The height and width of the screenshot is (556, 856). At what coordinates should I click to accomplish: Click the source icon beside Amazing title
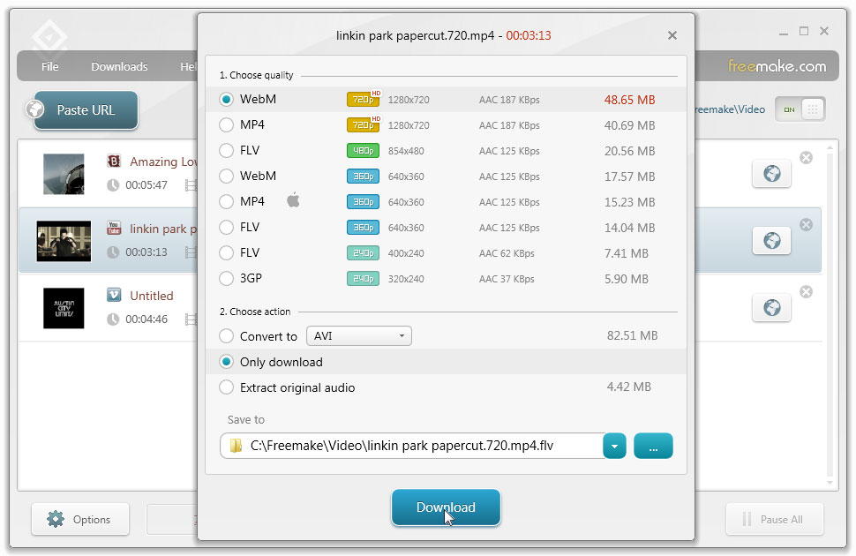point(114,162)
